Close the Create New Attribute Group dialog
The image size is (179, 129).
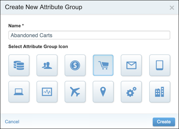172,7
